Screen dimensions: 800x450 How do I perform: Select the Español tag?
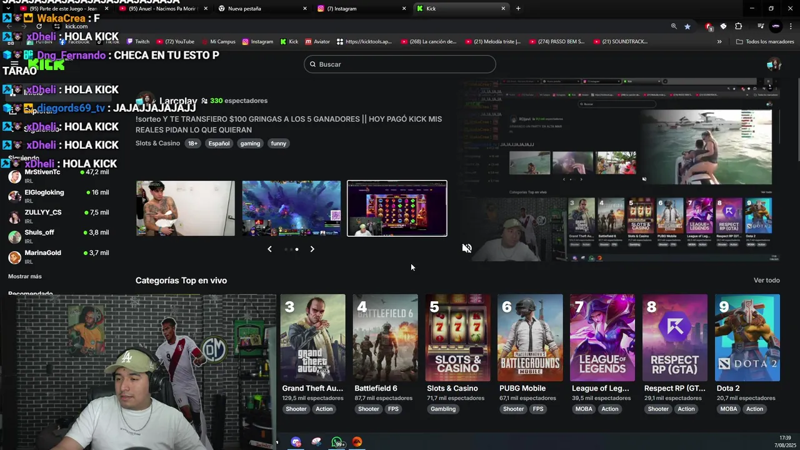tap(219, 143)
